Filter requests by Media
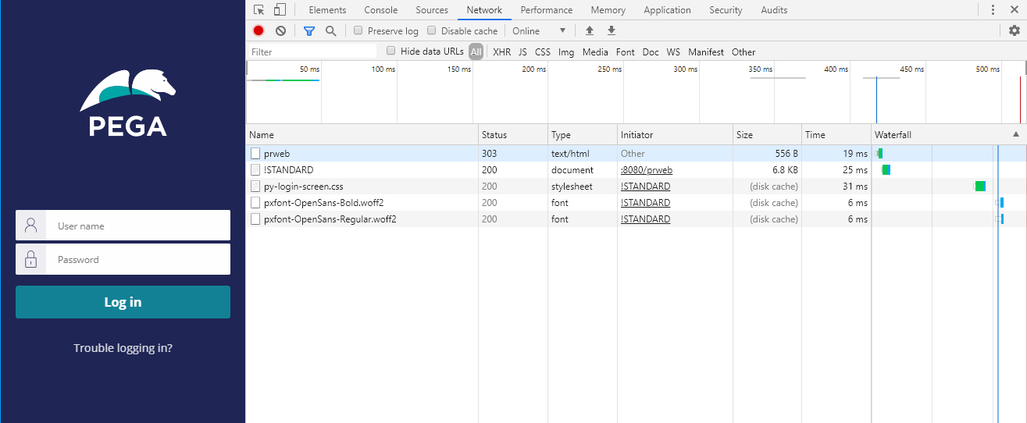 (x=595, y=52)
